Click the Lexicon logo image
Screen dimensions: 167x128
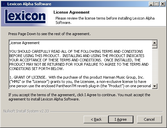click(25, 17)
